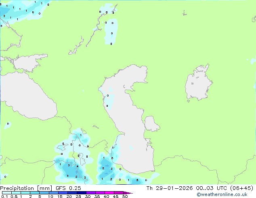Pick the dark navy swatch between 25 and 30
The height and width of the screenshot is (198, 256).
[81, 193]
